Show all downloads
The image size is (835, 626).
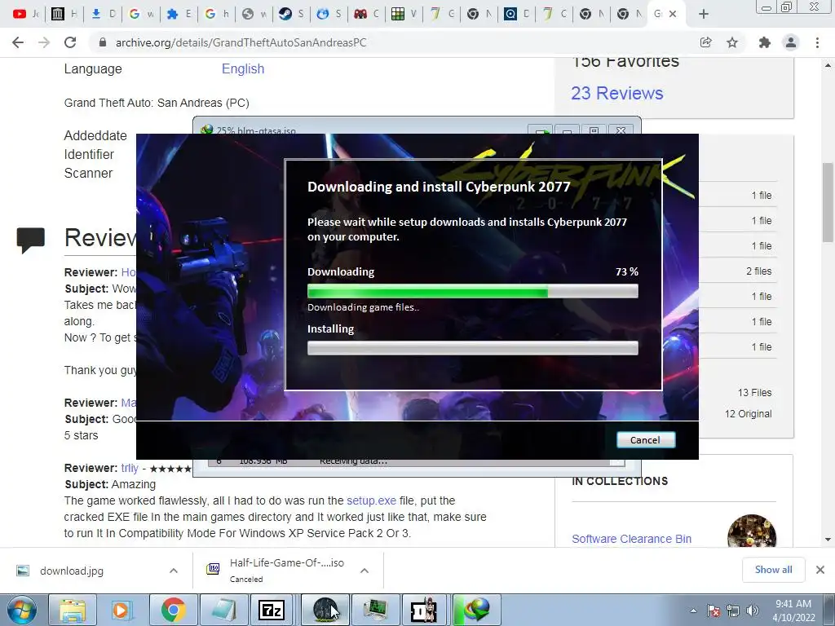click(x=773, y=570)
